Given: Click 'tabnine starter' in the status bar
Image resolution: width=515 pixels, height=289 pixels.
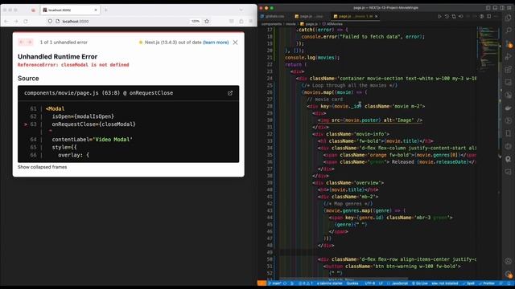Looking at the screenshot, I should coord(329,283).
